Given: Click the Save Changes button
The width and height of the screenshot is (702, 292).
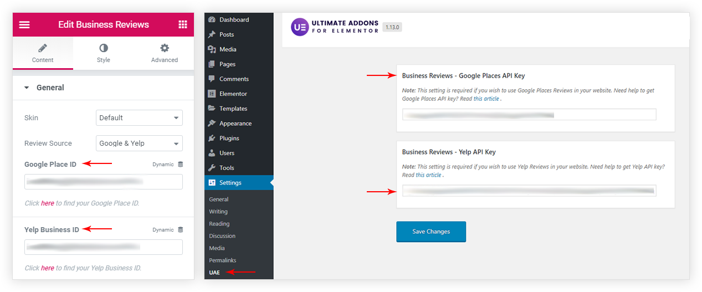Looking at the screenshot, I should pyautogui.click(x=431, y=232).
